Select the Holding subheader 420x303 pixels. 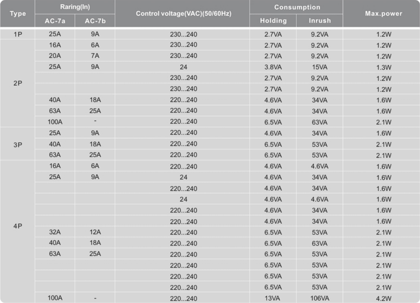coord(273,21)
